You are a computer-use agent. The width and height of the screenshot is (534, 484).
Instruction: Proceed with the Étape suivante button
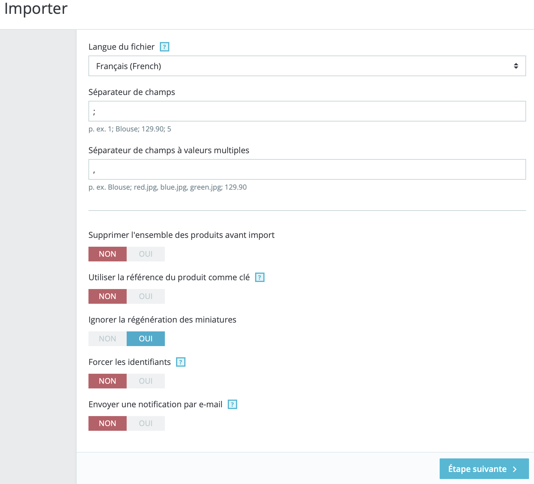coord(484,469)
